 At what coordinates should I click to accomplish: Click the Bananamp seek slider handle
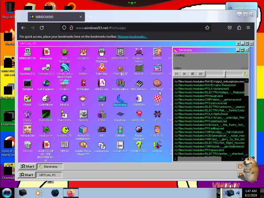pyautogui.click(x=225, y=74)
